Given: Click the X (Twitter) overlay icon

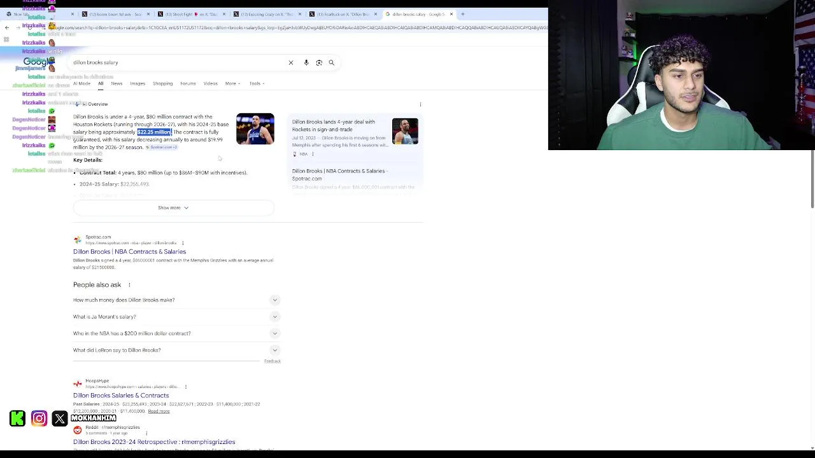Looking at the screenshot, I should pyautogui.click(x=60, y=418).
